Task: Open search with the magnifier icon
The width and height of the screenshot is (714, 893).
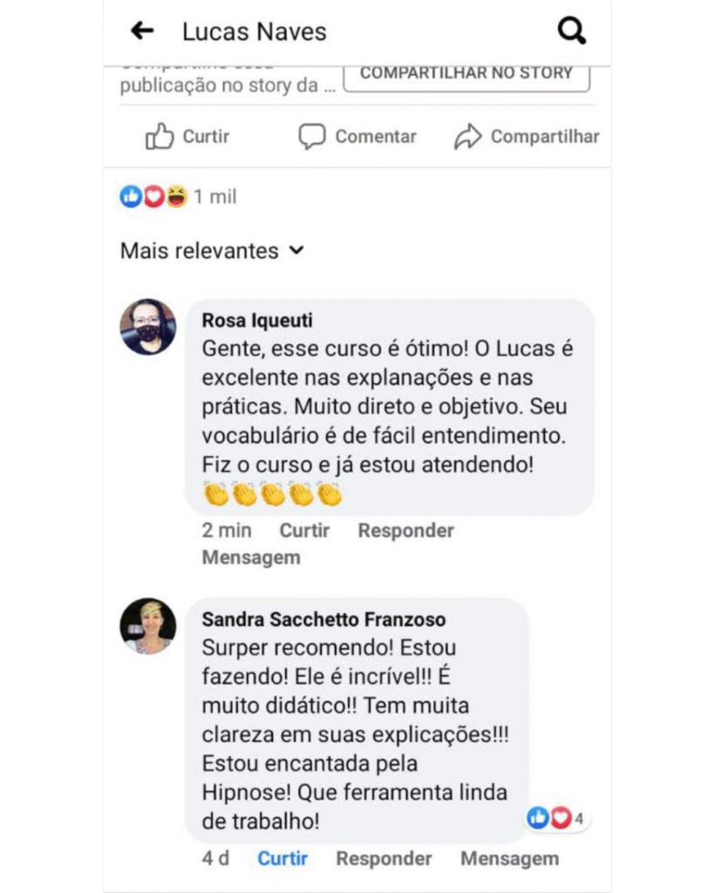Action: click(571, 31)
